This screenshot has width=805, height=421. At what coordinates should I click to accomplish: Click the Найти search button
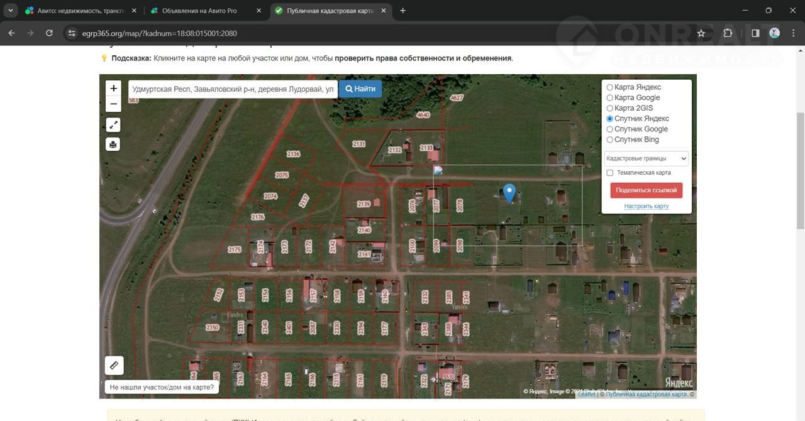click(360, 89)
